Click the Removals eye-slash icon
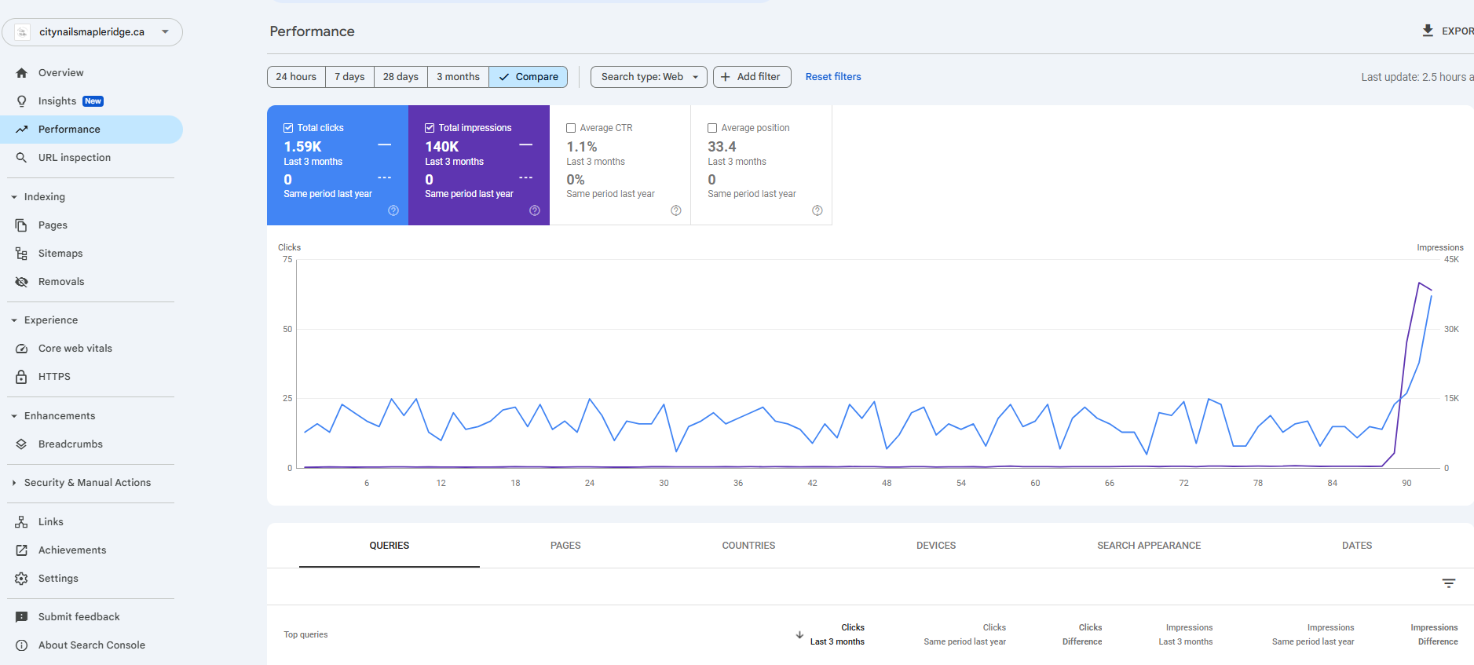Screen dimensions: 1474x665 pyautogui.click(x=22, y=282)
